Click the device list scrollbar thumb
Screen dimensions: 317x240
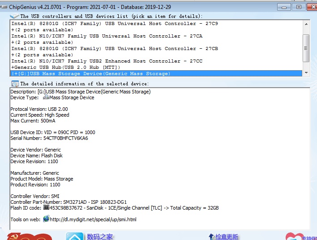pos(306,48)
